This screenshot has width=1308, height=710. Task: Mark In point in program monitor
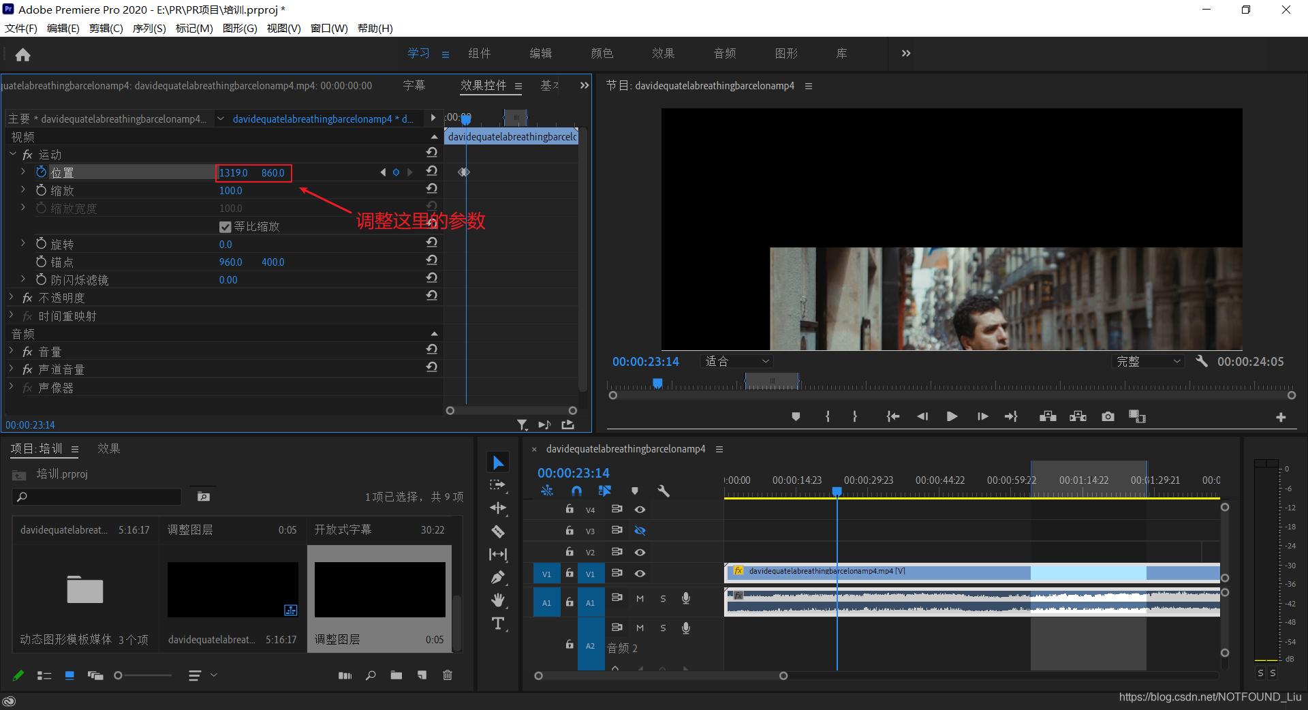[x=828, y=416]
